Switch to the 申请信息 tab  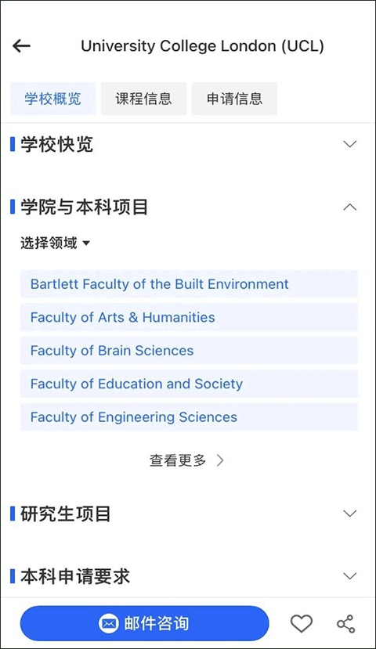pyautogui.click(x=234, y=99)
